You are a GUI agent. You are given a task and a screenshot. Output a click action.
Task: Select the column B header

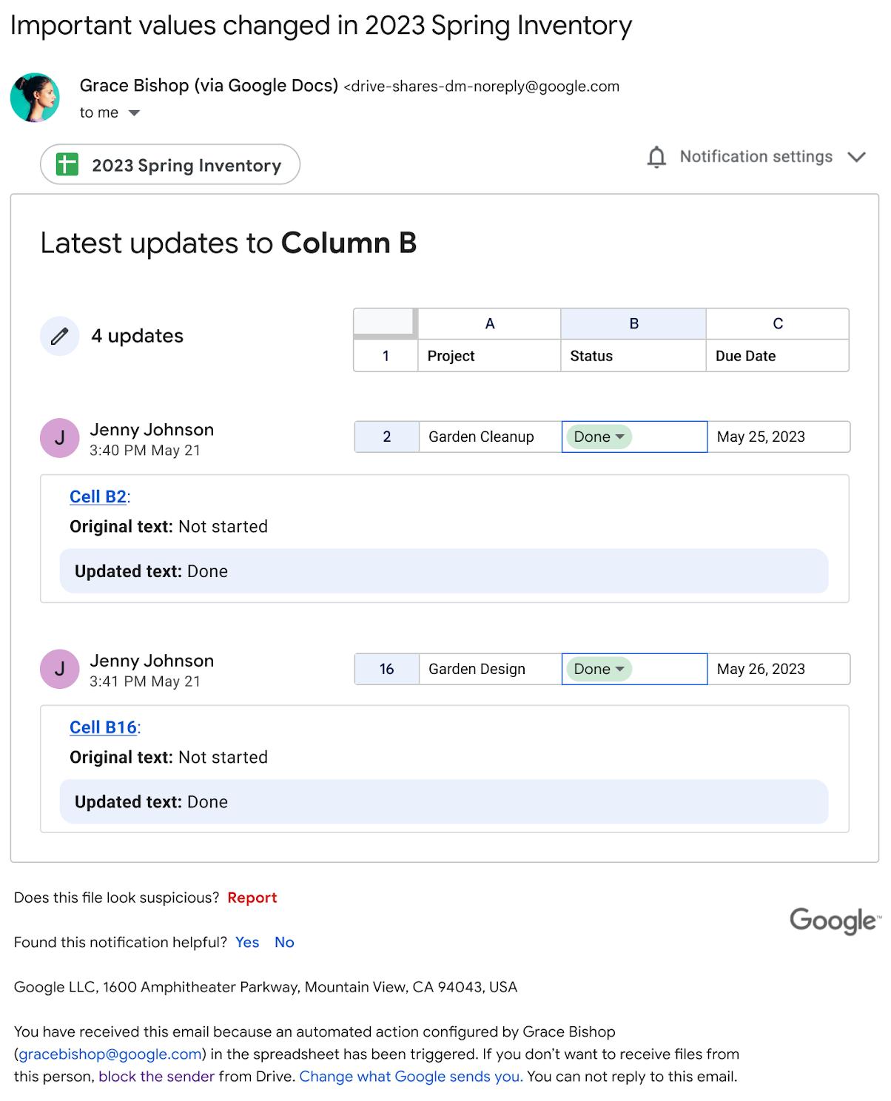coord(633,323)
